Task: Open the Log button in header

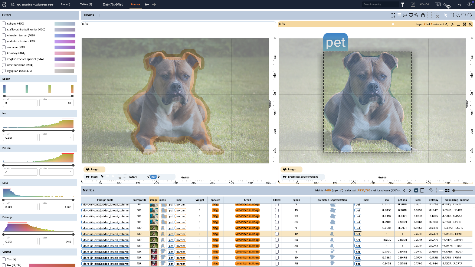Action: 459,4
